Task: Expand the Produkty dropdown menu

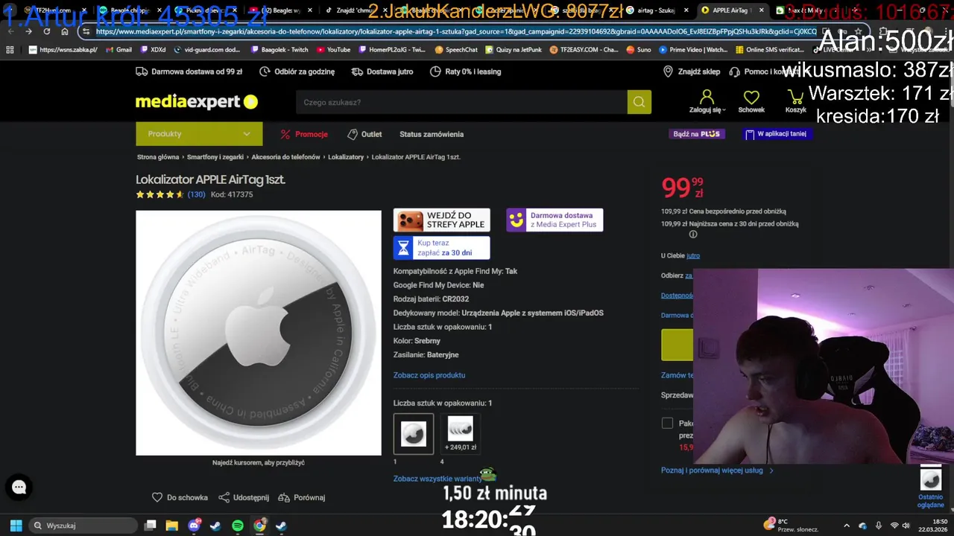Action: (x=199, y=134)
